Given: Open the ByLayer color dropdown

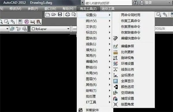Looking at the screenshot, I should point(50,29).
